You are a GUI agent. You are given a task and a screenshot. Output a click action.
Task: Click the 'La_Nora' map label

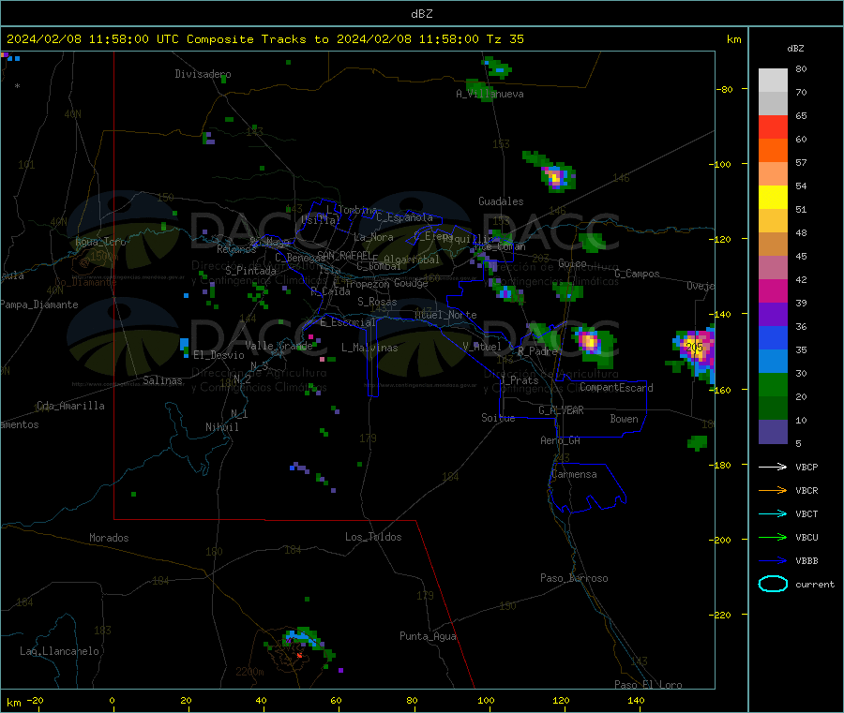(x=373, y=237)
